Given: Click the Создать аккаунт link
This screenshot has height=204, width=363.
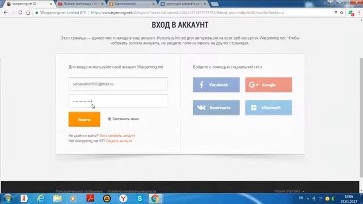Looking at the screenshot, I should pyautogui.click(x=119, y=141).
